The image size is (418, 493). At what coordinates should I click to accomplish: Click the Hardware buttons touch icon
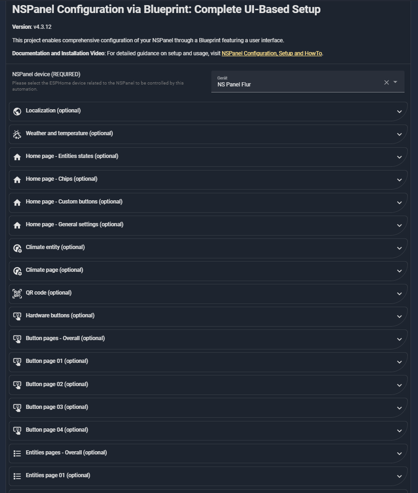[x=17, y=316]
